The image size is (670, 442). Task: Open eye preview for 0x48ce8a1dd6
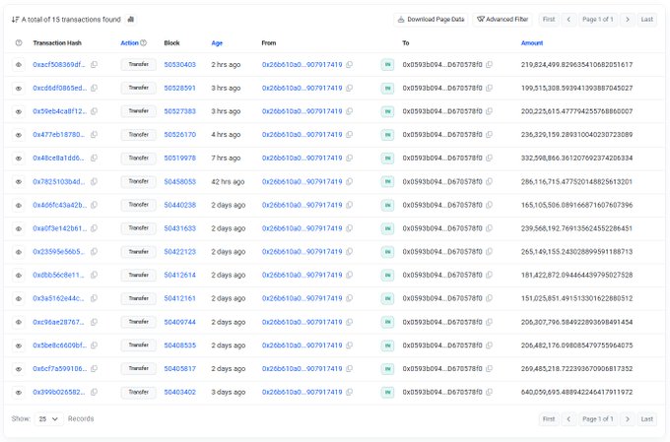(x=19, y=158)
